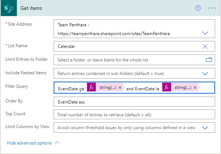Open the folder picker for Limit Entries
The width and height of the screenshot is (221, 154).
209,60
